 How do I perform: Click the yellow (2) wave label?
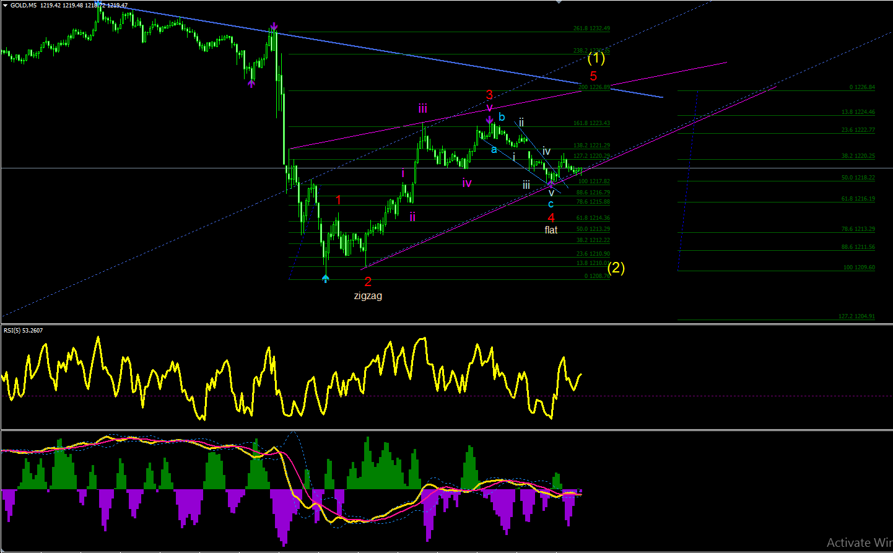point(616,268)
